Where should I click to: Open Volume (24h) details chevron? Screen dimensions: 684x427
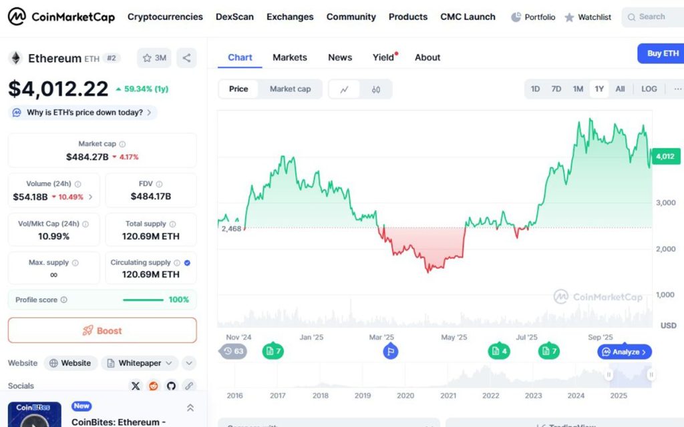(x=91, y=197)
